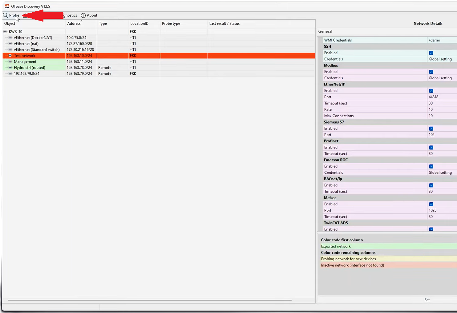Toggle the BACnet/ip Enabled checkbox
The image size is (457, 313).
[x=431, y=185]
